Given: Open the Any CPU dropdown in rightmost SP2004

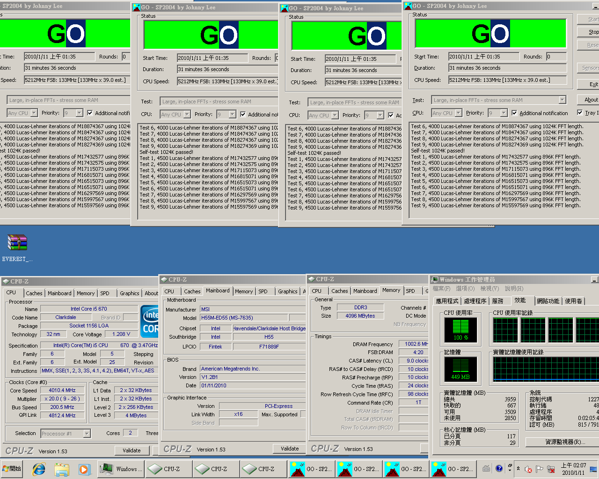Looking at the screenshot, I should (x=458, y=113).
